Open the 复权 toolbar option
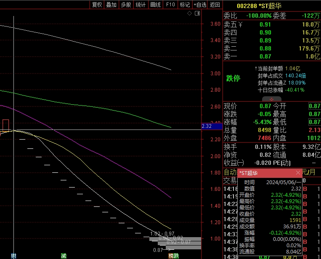Viewport: 321px width, 259px height. tap(97, 5)
